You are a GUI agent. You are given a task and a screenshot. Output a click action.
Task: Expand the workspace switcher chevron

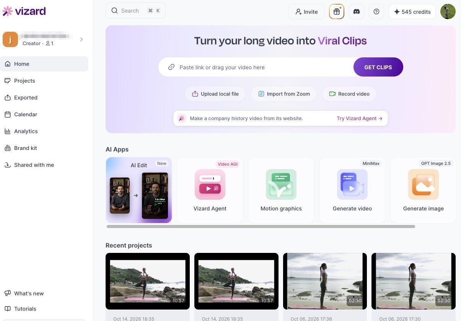[x=81, y=39]
